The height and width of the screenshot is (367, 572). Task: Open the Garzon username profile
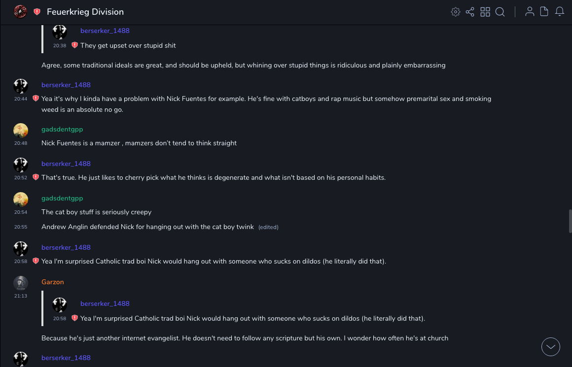(53, 282)
